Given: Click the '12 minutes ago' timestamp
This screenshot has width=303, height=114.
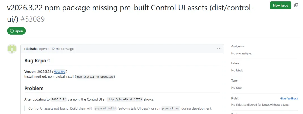Looking at the screenshot, I should [x=63, y=49].
